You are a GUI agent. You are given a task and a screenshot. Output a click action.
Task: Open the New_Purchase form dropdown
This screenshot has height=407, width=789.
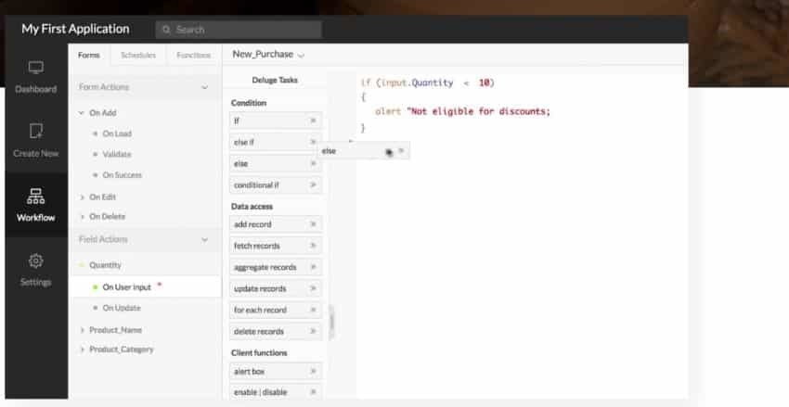click(301, 56)
